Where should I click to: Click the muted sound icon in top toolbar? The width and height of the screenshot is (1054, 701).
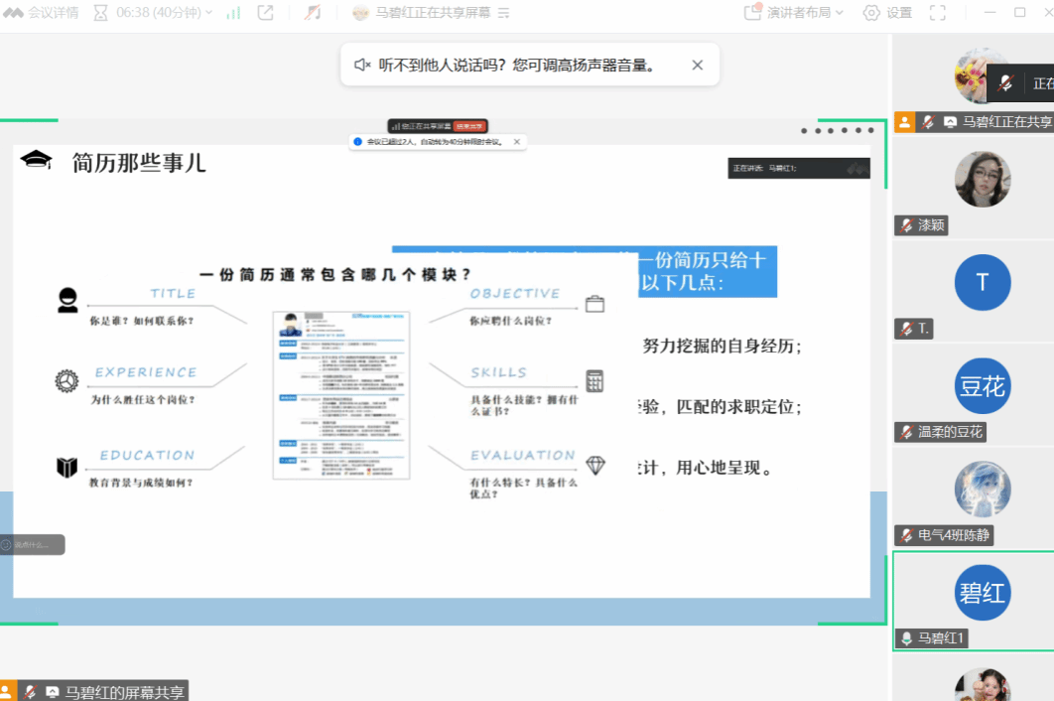coord(313,13)
